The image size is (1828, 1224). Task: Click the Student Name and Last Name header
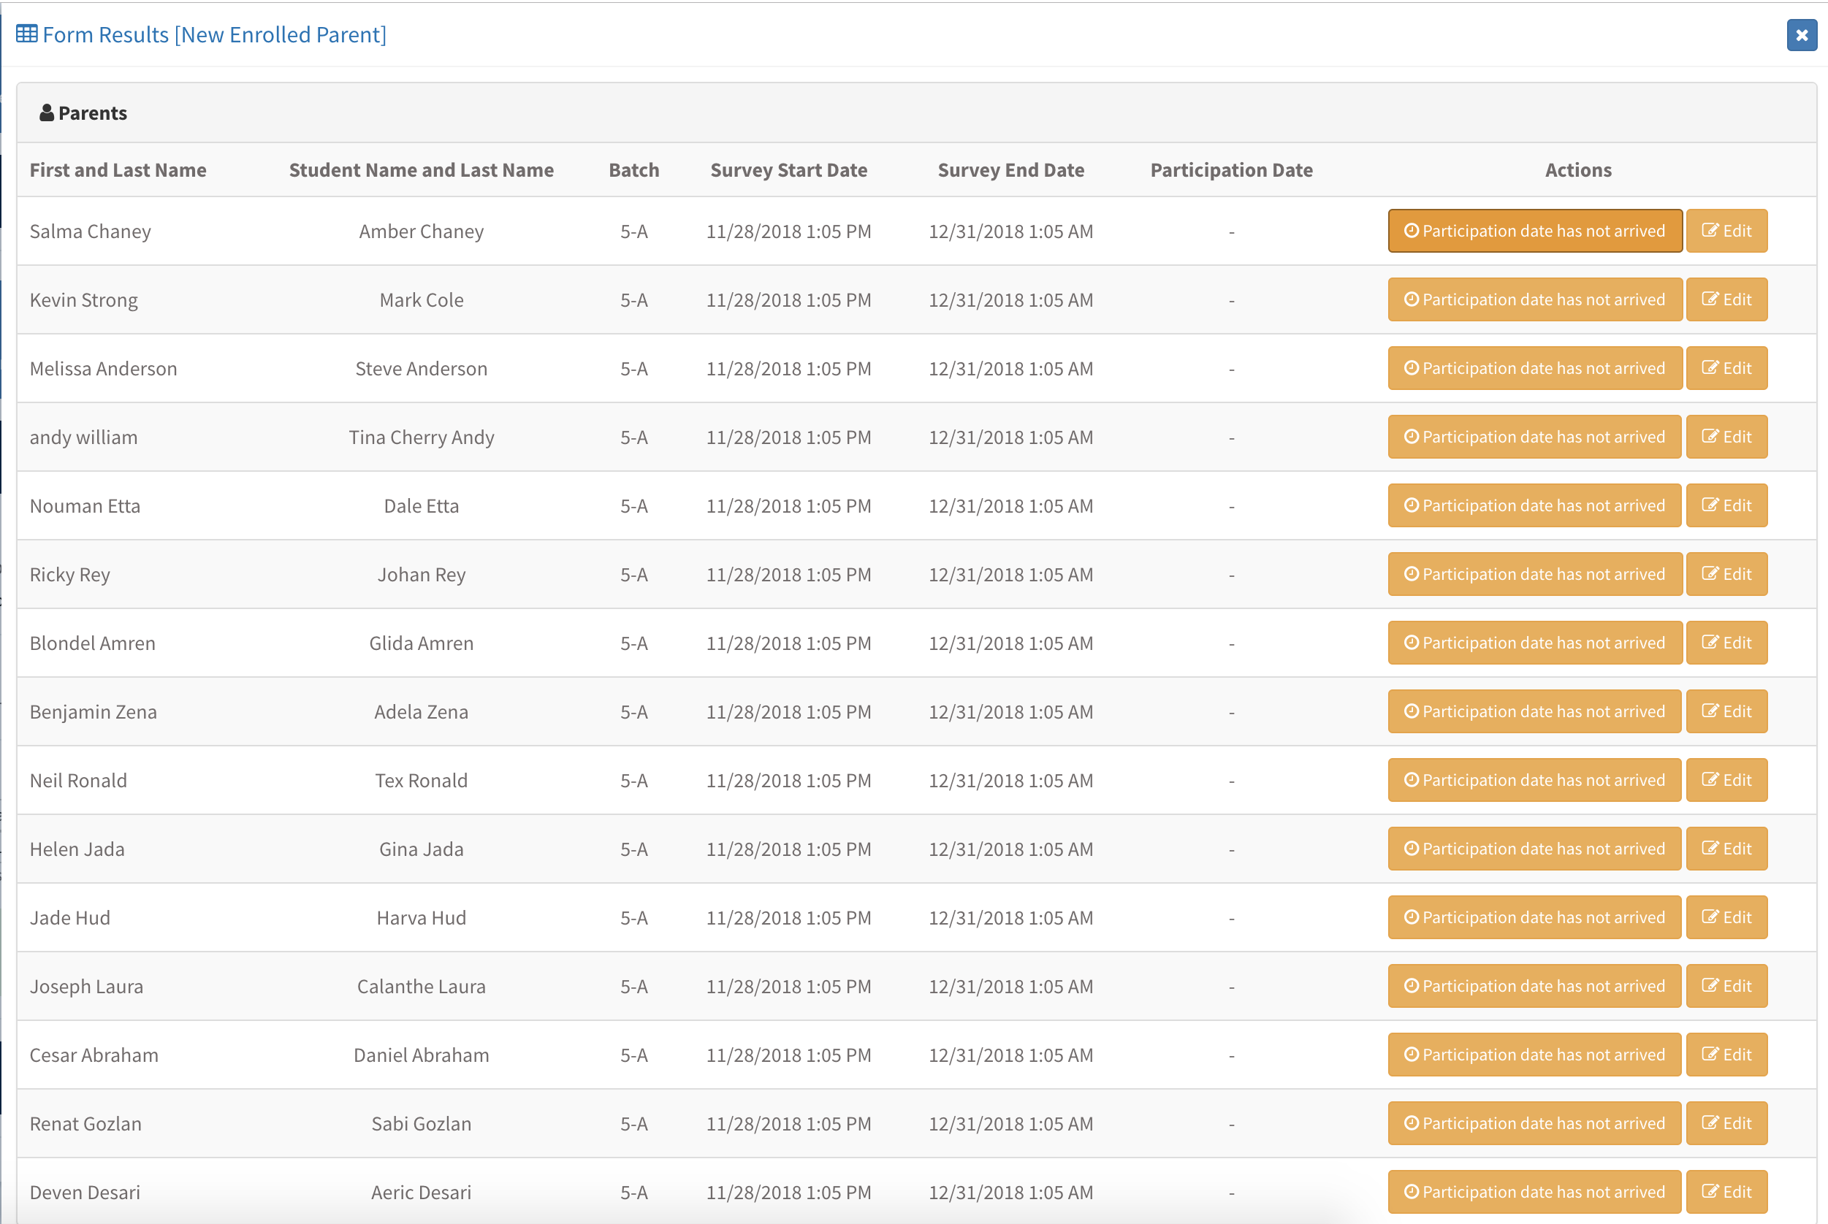(422, 170)
